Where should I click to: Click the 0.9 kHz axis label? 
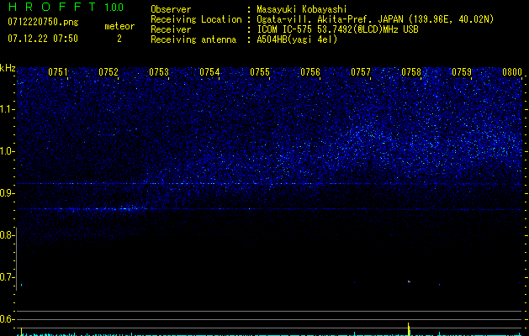8,193
